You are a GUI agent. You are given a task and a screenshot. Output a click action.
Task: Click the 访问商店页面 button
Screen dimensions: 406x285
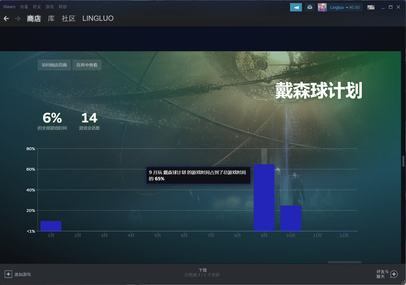point(54,65)
